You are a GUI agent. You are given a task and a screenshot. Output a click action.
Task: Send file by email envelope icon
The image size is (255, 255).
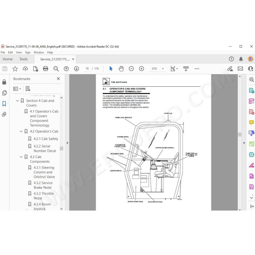pos(240,68)
